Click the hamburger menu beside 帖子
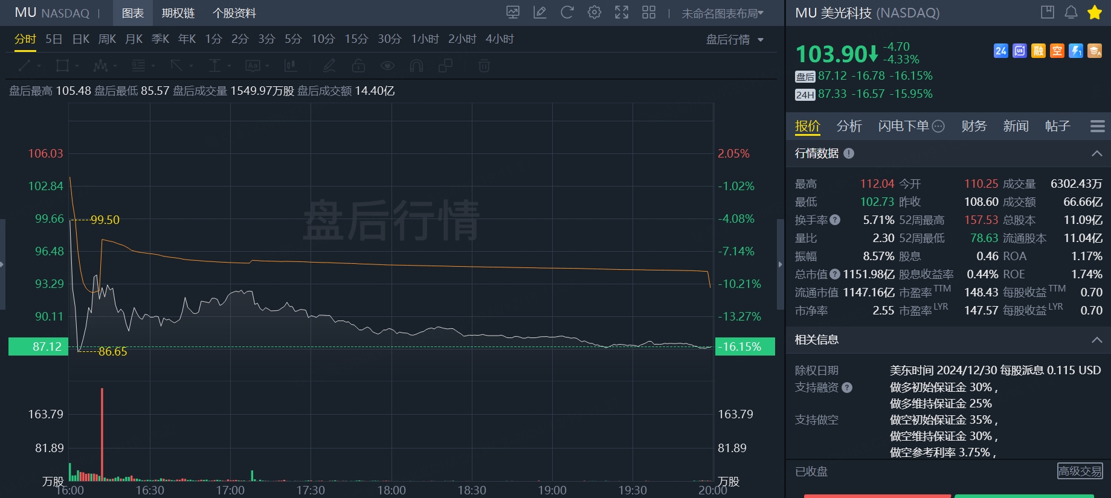The height and width of the screenshot is (498, 1111). pyautogui.click(x=1097, y=126)
